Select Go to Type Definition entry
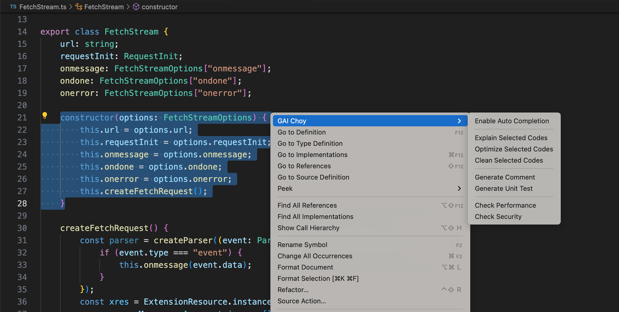 (310, 143)
